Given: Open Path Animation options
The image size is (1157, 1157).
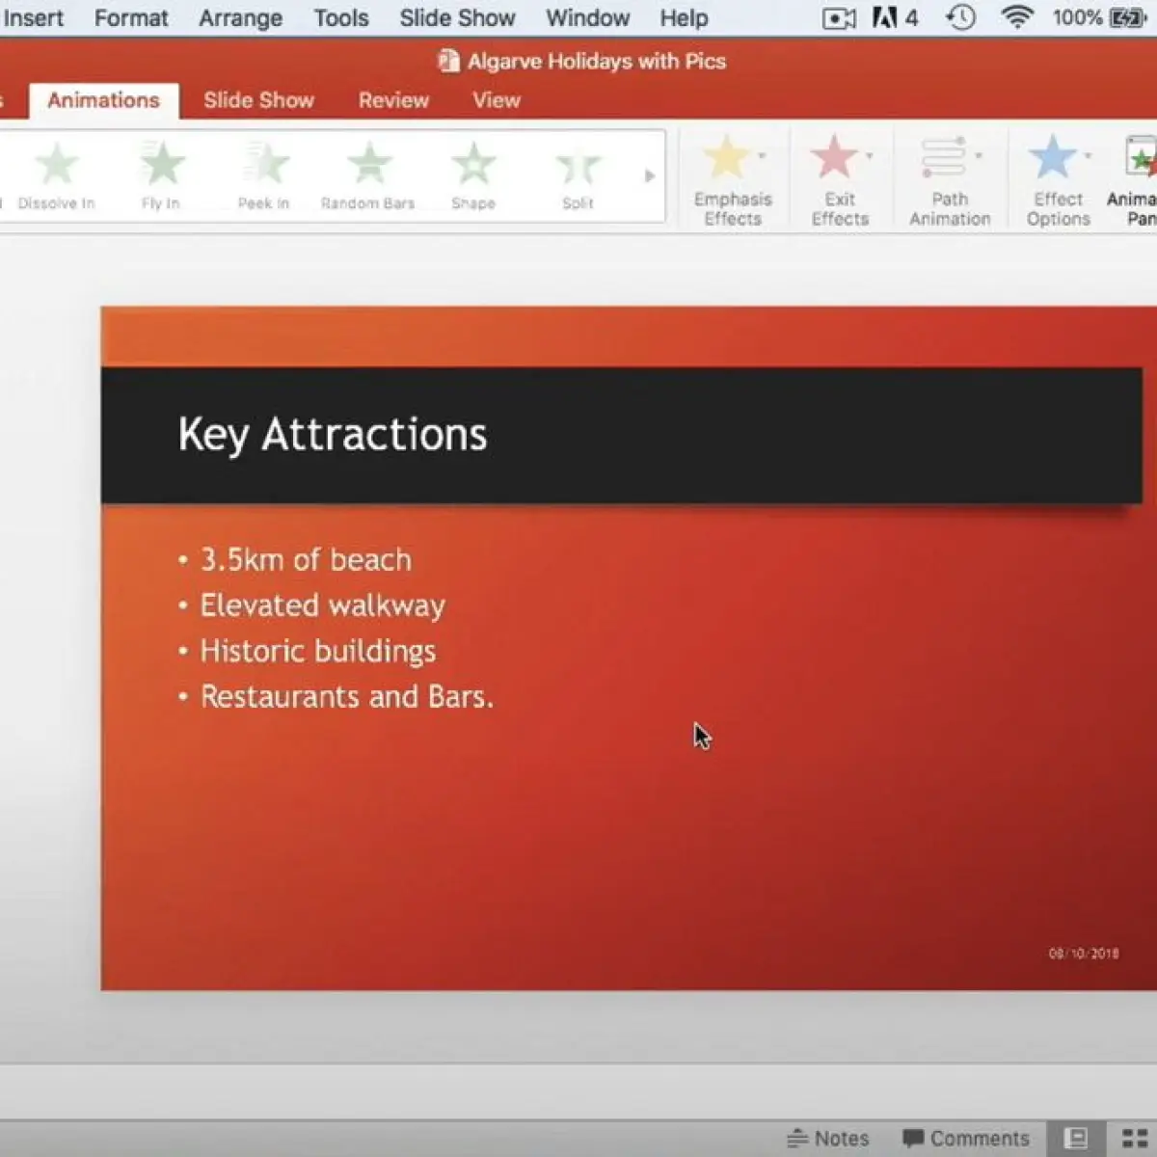Looking at the screenshot, I should pos(950,180).
